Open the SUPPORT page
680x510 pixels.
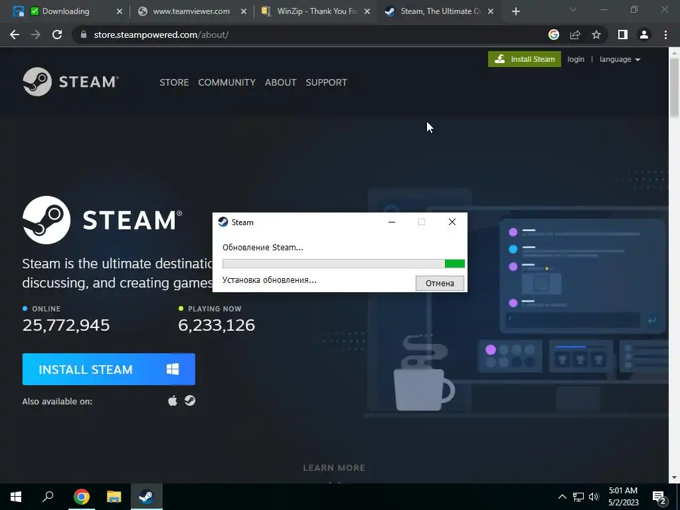(326, 82)
